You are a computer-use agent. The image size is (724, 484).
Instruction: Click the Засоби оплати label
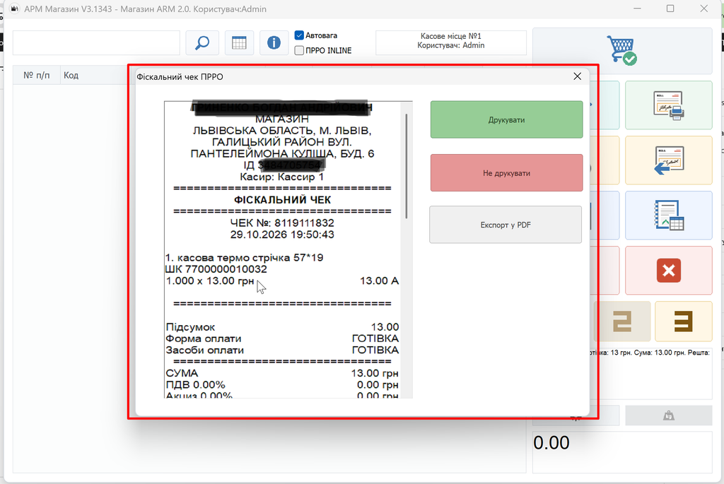(x=204, y=350)
